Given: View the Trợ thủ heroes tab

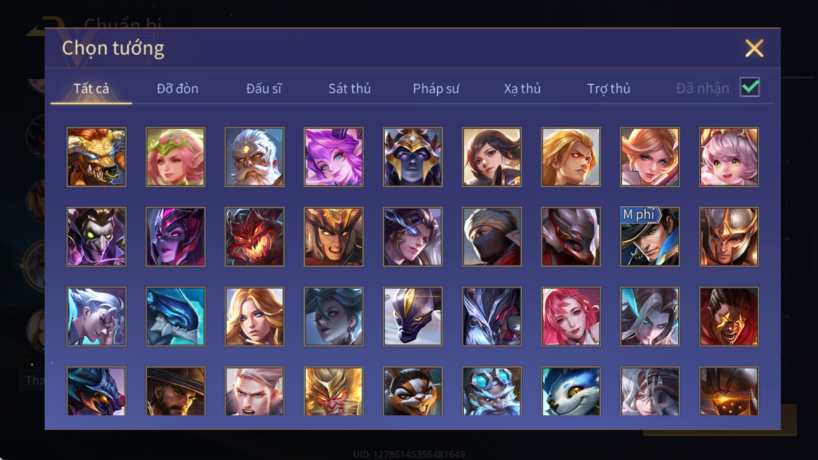Looking at the screenshot, I should 608,89.
